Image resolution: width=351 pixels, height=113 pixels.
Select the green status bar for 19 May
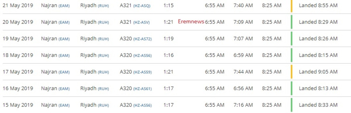click(292, 39)
